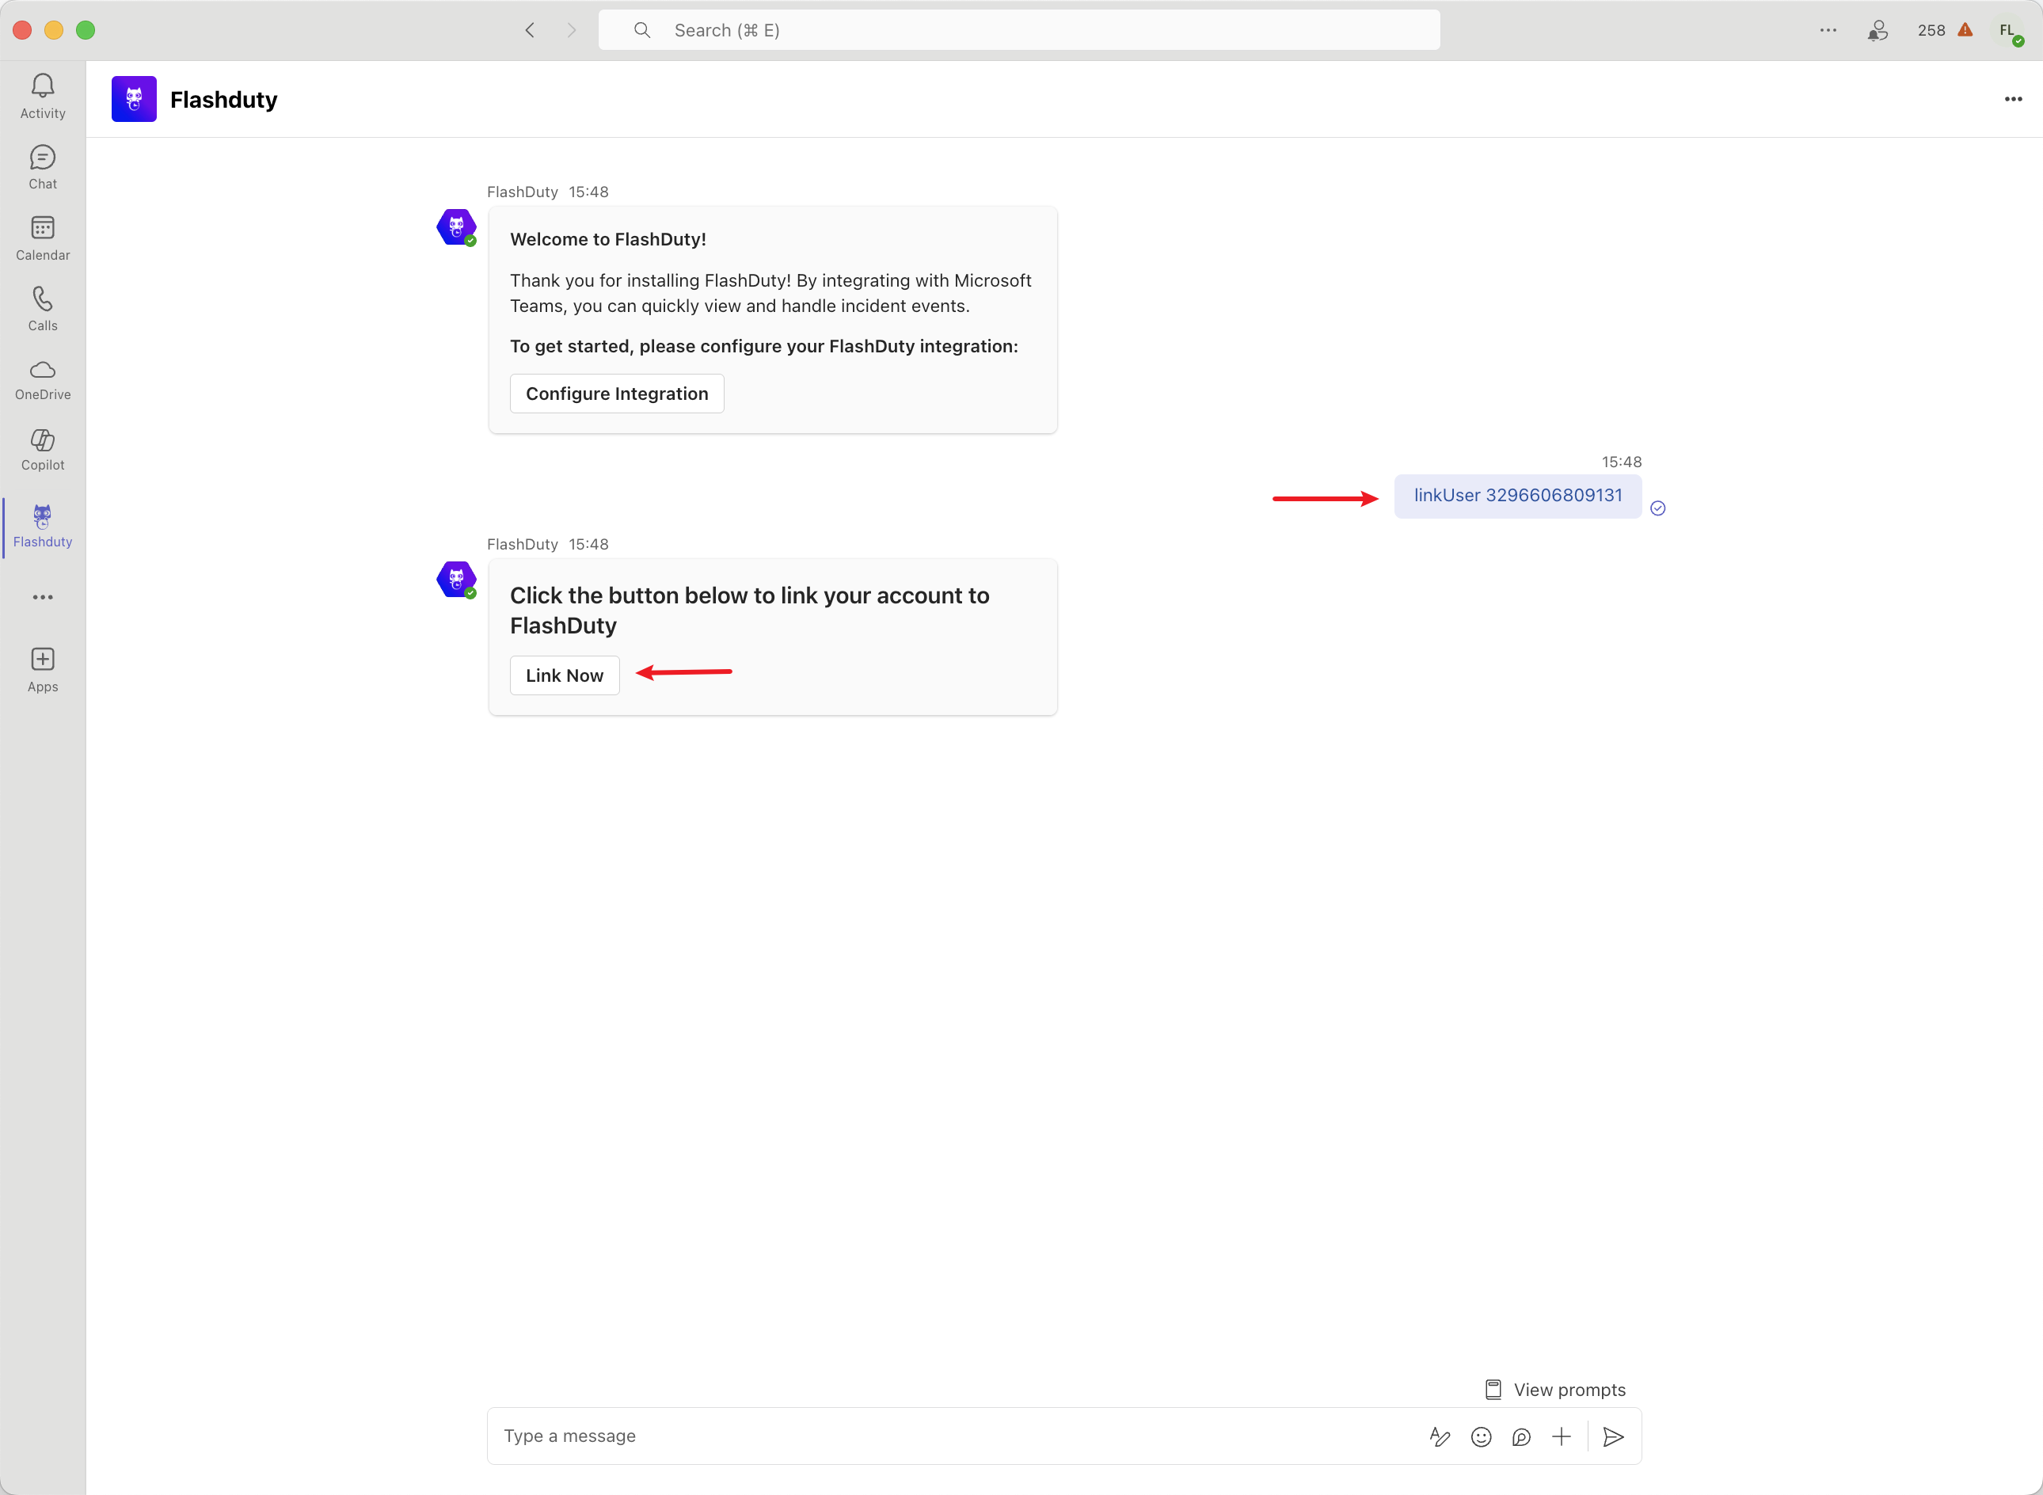Viewport: 2043px width, 1495px height.
Task: Open View prompts
Action: (1555, 1389)
